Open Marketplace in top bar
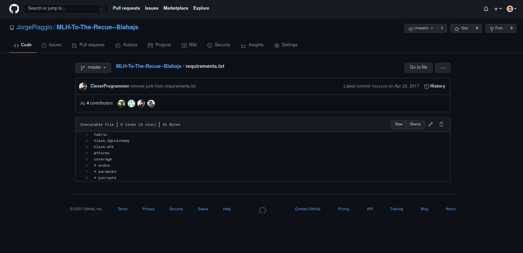 [176, 8]
